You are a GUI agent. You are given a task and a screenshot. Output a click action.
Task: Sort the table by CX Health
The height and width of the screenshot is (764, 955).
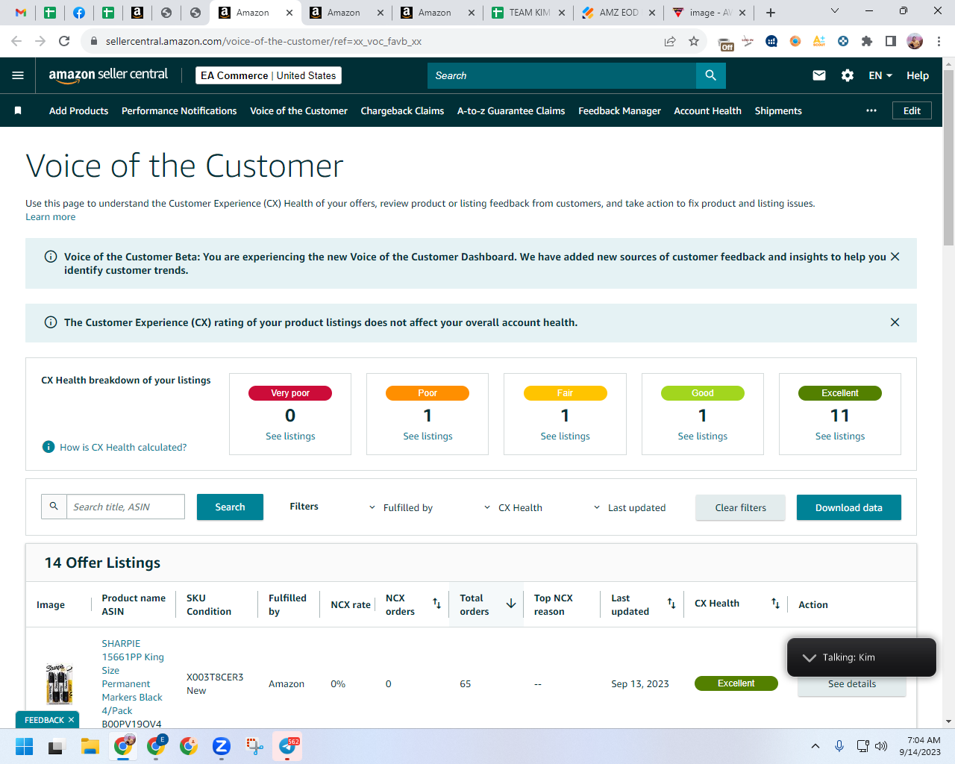pos(776,604)
